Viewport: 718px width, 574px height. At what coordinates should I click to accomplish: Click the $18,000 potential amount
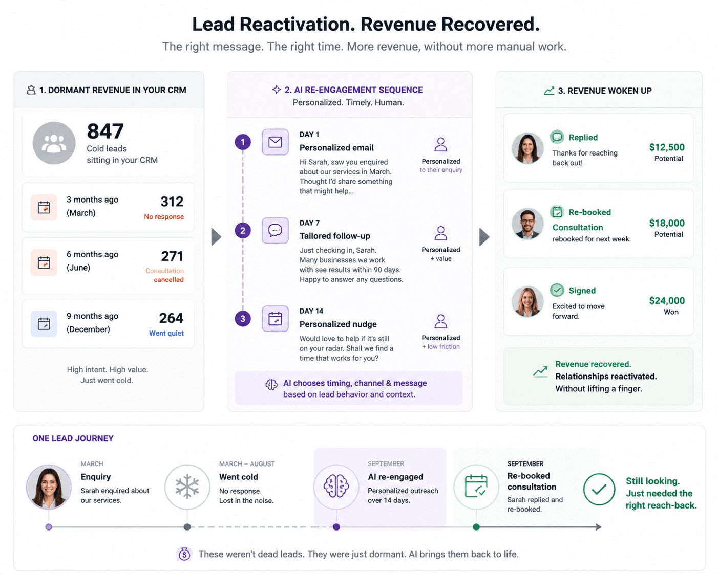(667, 223)
